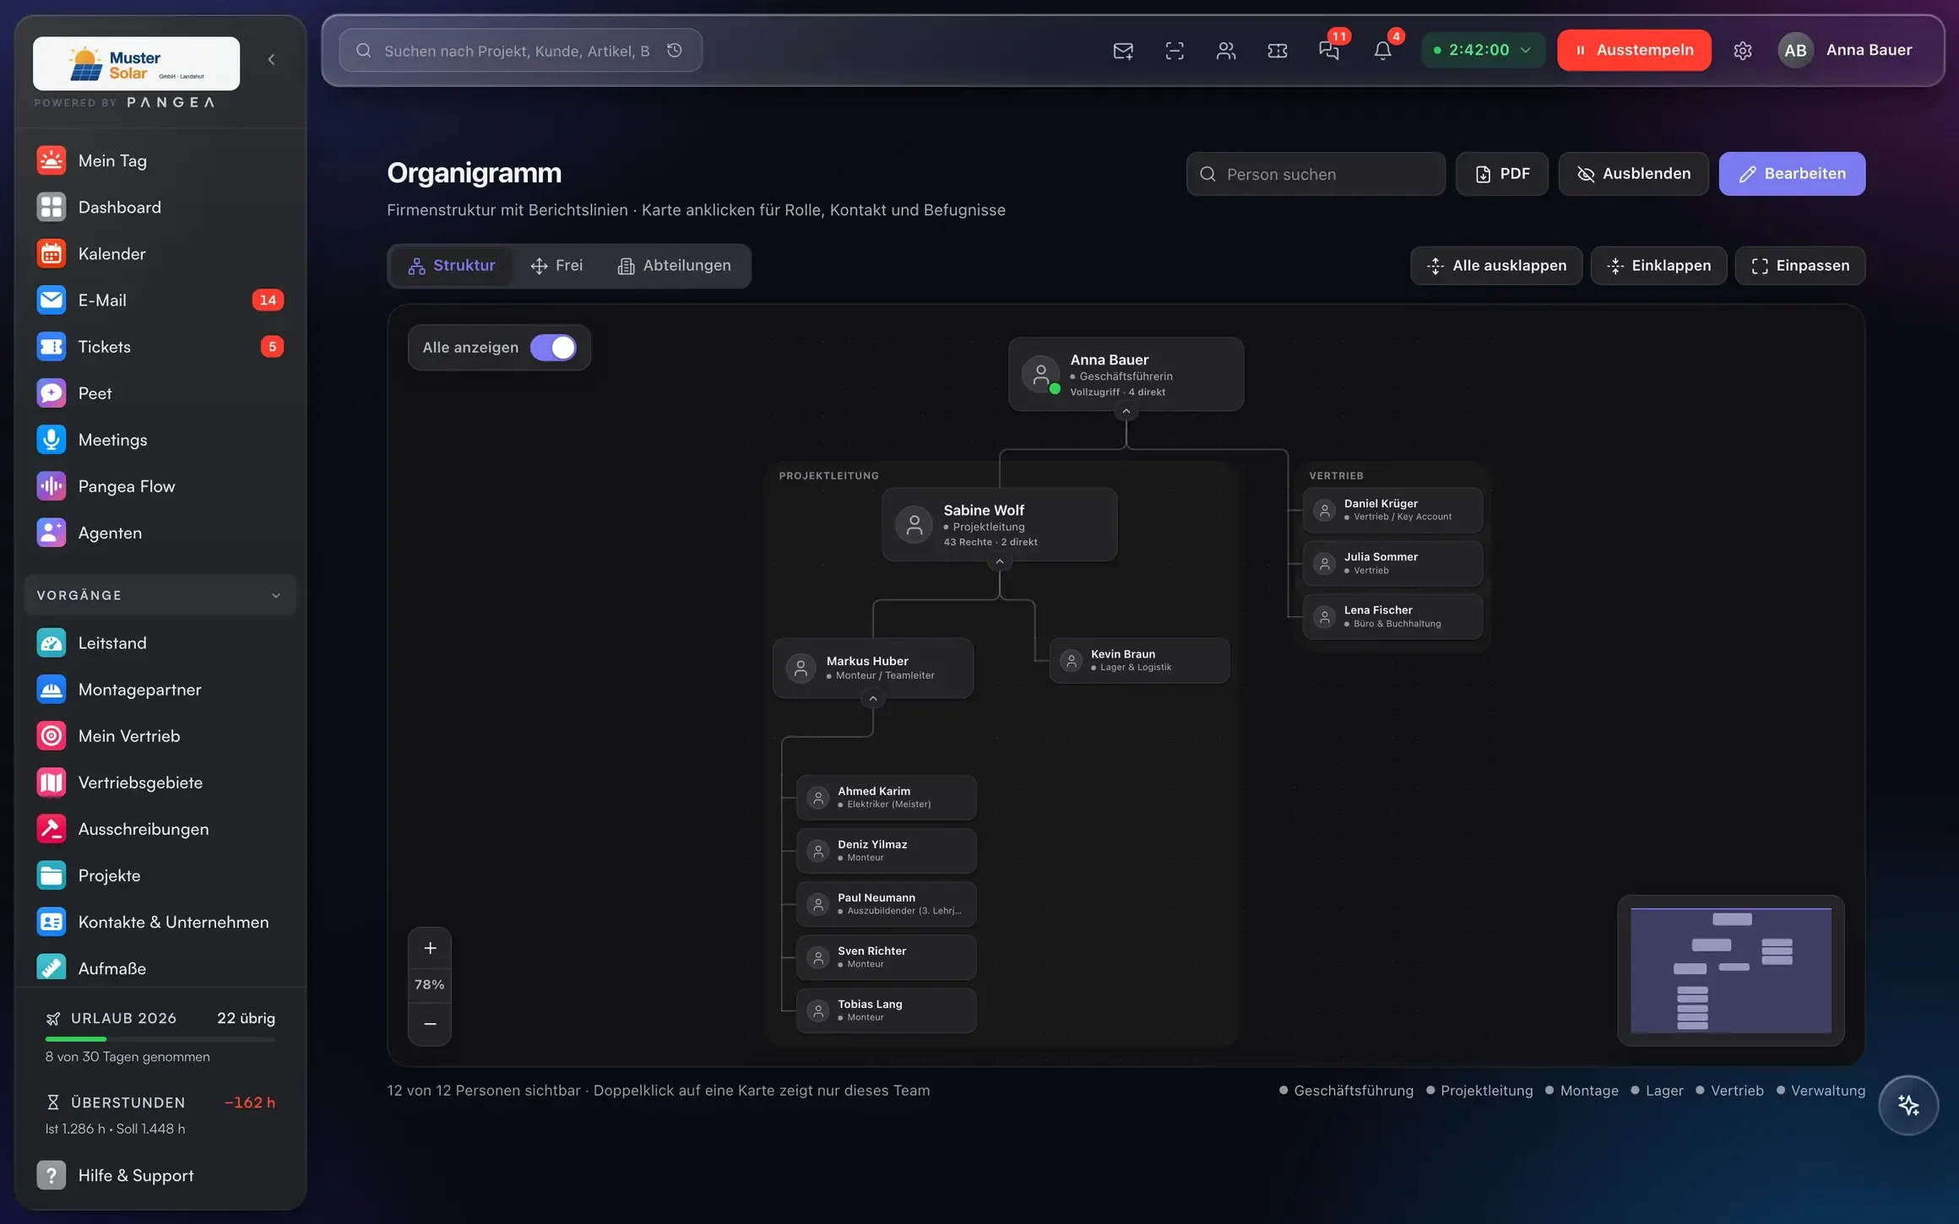Collapse the Vorgänge section
This screenshot has height=1224, width=1959.
click(160, 595)
